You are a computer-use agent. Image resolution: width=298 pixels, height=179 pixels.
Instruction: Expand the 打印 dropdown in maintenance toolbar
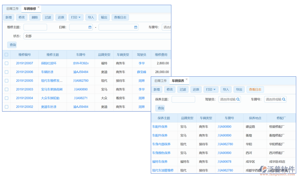click(211, 89)
